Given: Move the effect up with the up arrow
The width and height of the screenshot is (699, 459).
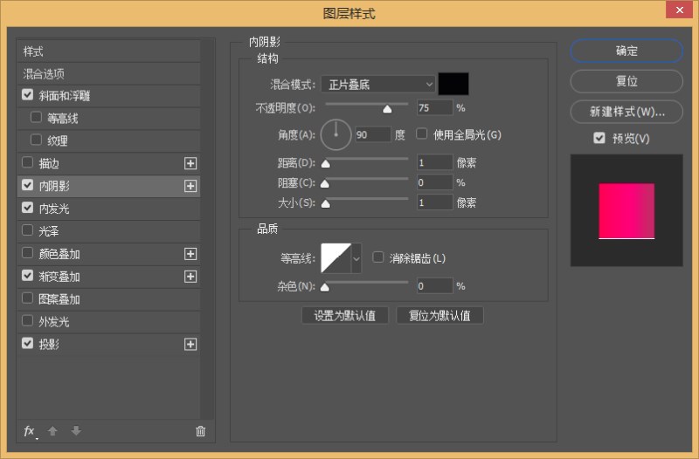Looking at the screenshot, I should click(52, 430).
